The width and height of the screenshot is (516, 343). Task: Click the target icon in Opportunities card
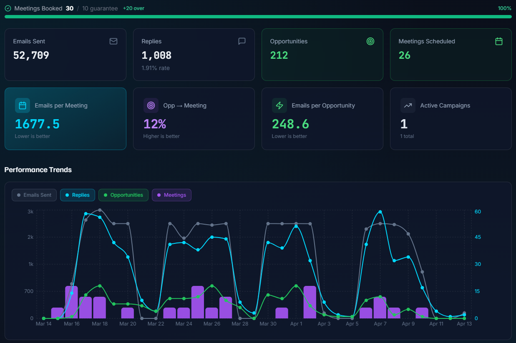coord(370,41)
